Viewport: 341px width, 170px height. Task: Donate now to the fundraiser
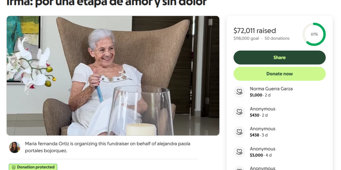pos(280,74)
